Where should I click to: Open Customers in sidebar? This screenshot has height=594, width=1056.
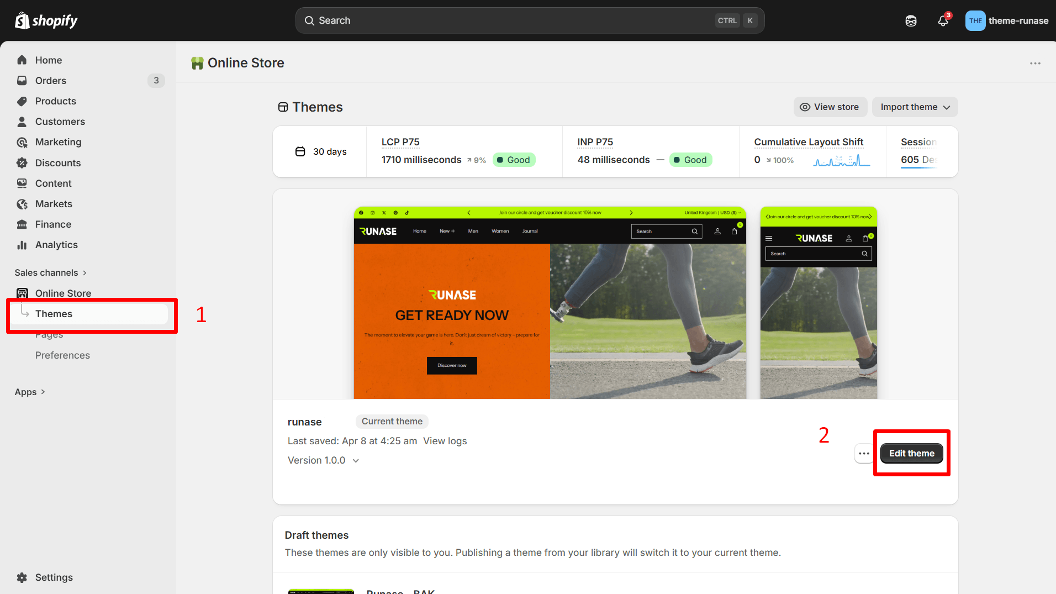[x=60, y=122]
